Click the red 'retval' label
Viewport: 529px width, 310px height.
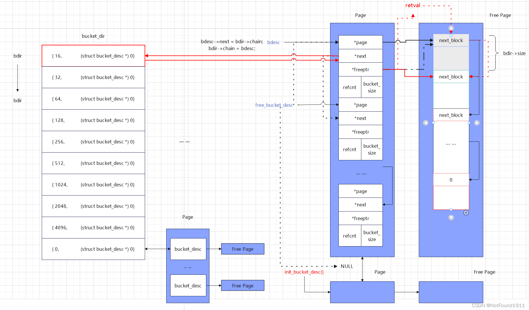pos(413,5)
